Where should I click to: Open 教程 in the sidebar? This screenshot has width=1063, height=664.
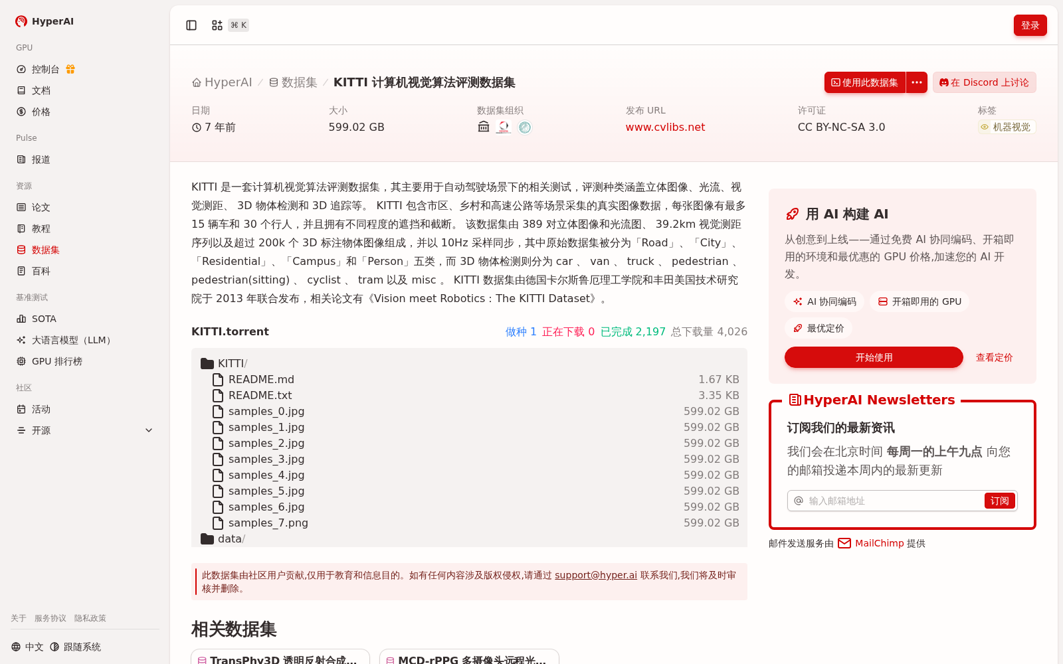85,228
